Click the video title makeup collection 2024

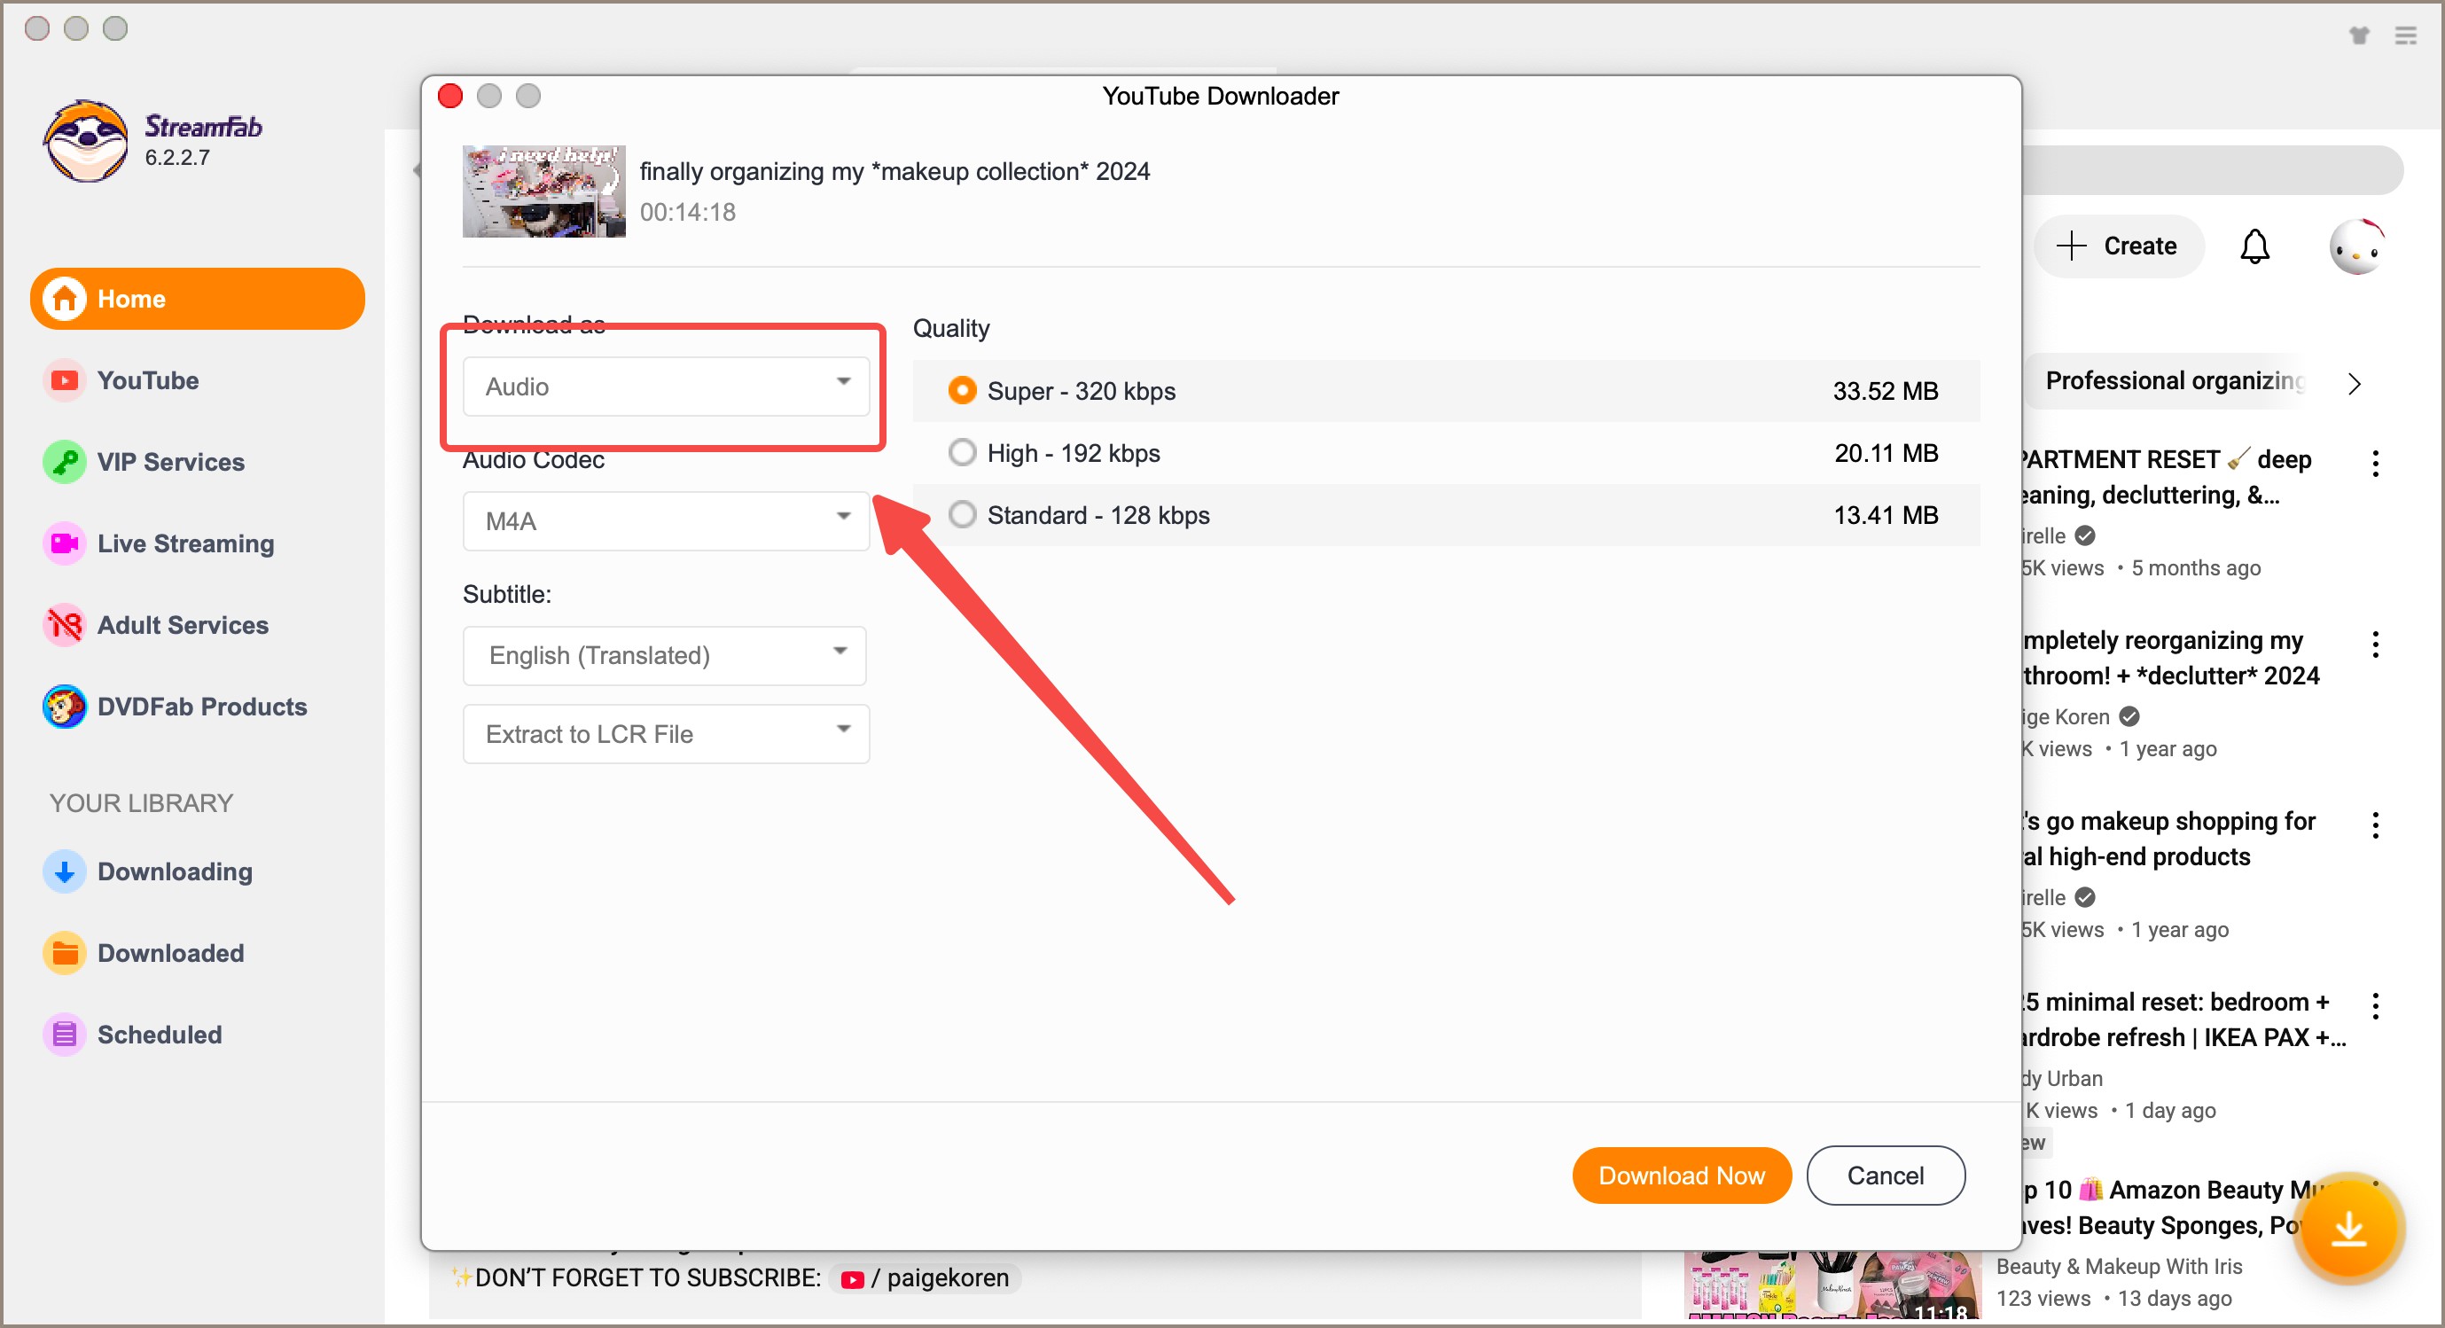click(x=894, y=172)
